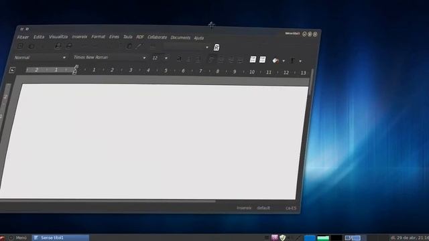
Task: Align paragraph to the left
Action: pos(211,59)
